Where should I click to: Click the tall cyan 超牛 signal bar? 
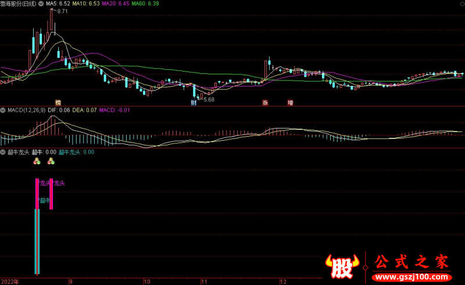click(x=37, y=241)
